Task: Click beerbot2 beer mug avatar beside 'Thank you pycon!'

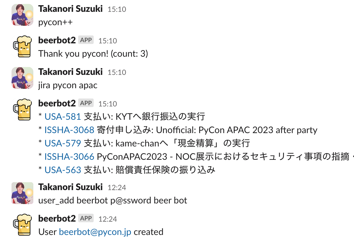Action: pyautogui.click(x=22, y=46)
